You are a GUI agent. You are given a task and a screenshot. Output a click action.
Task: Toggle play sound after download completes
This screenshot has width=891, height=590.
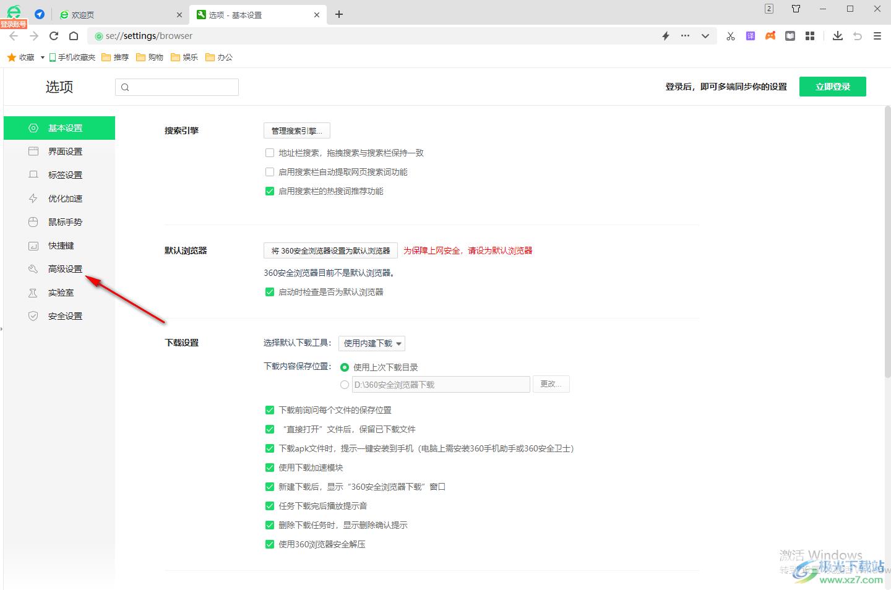[x=270, y=506]
